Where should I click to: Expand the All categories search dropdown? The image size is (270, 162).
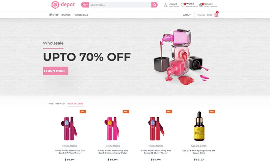point(85,5)
